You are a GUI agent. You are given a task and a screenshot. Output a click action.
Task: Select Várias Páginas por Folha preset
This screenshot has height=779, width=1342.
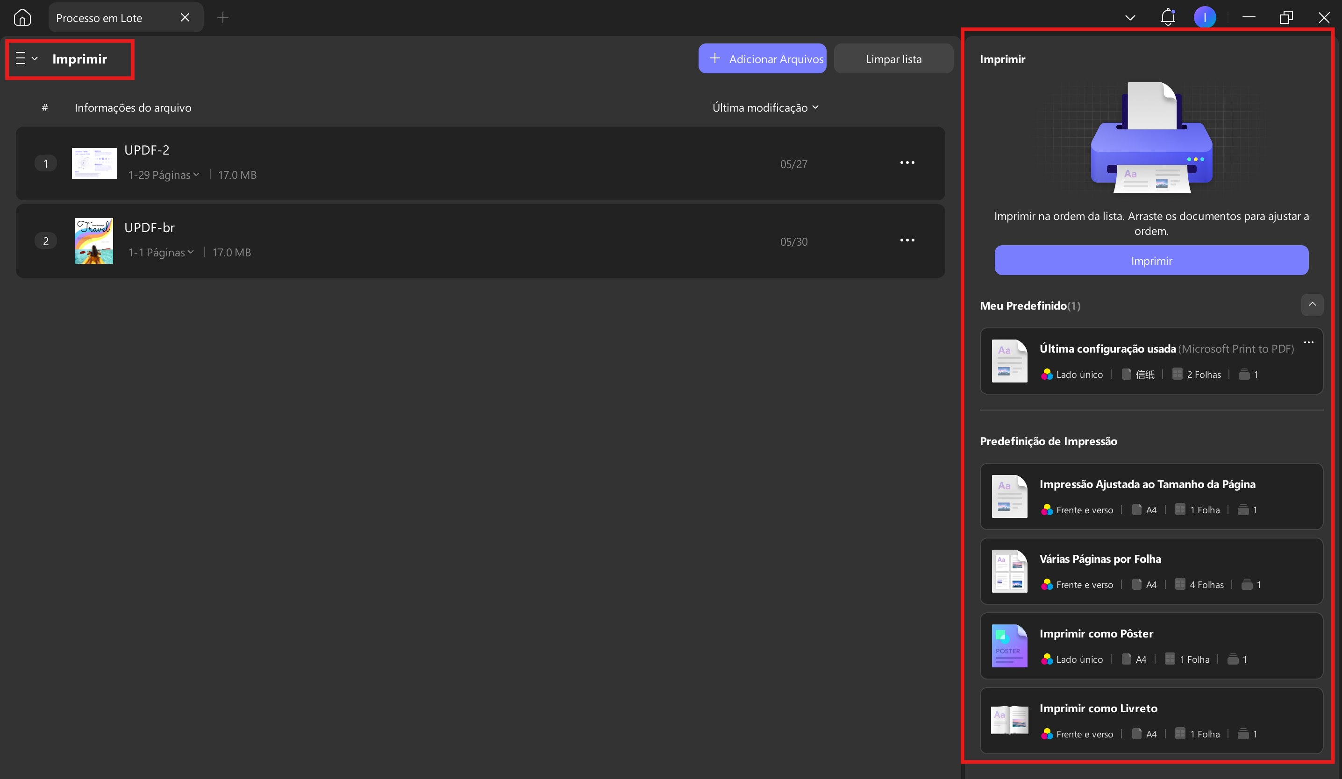(x=1151, y=571)
